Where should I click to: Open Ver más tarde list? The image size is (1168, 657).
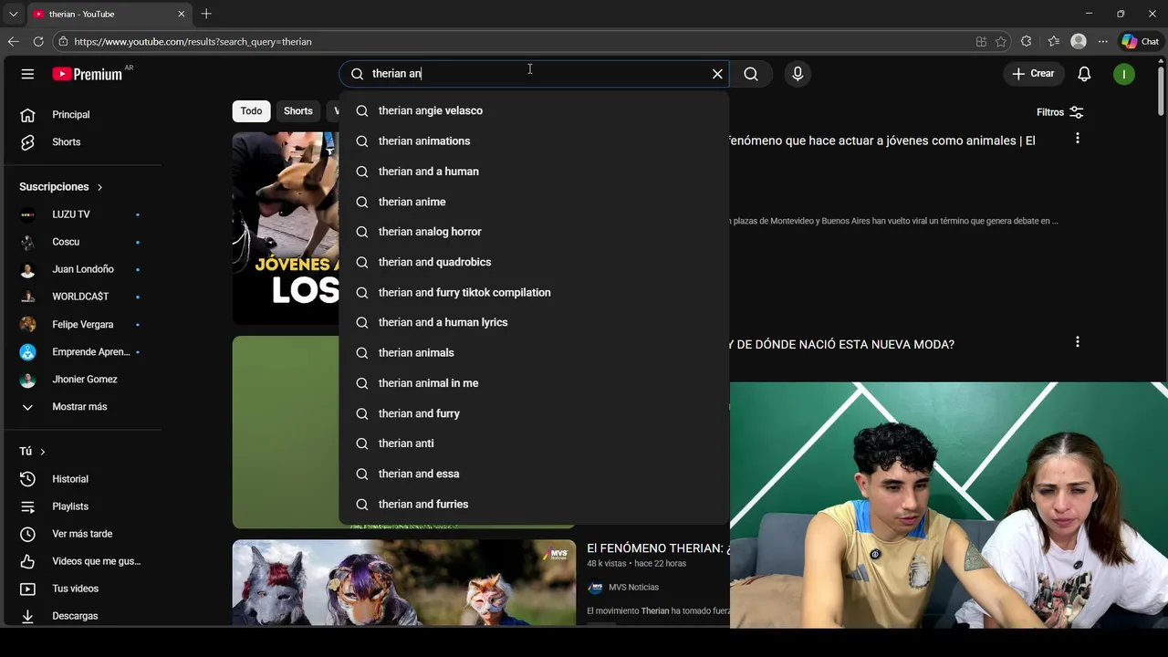coord(80,534)
